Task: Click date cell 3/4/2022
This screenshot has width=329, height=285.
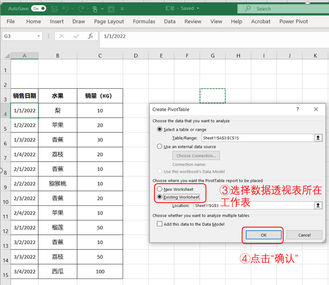Action: point(25,271)
